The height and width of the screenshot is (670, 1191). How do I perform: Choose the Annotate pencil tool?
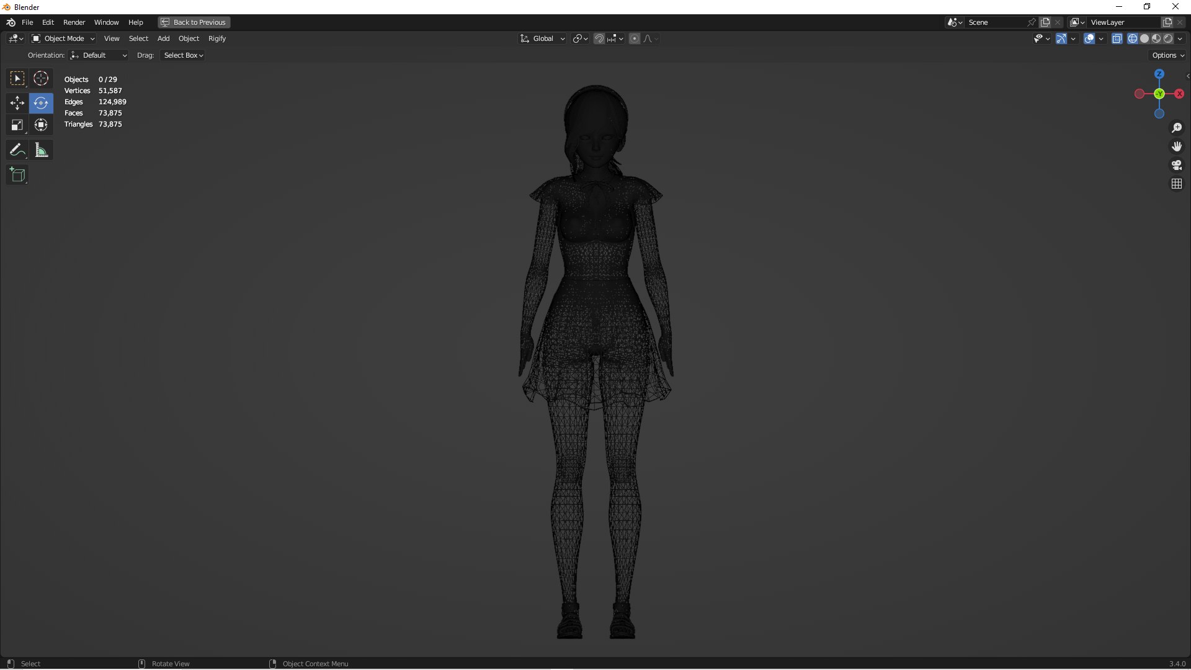(x=17, y=150)
